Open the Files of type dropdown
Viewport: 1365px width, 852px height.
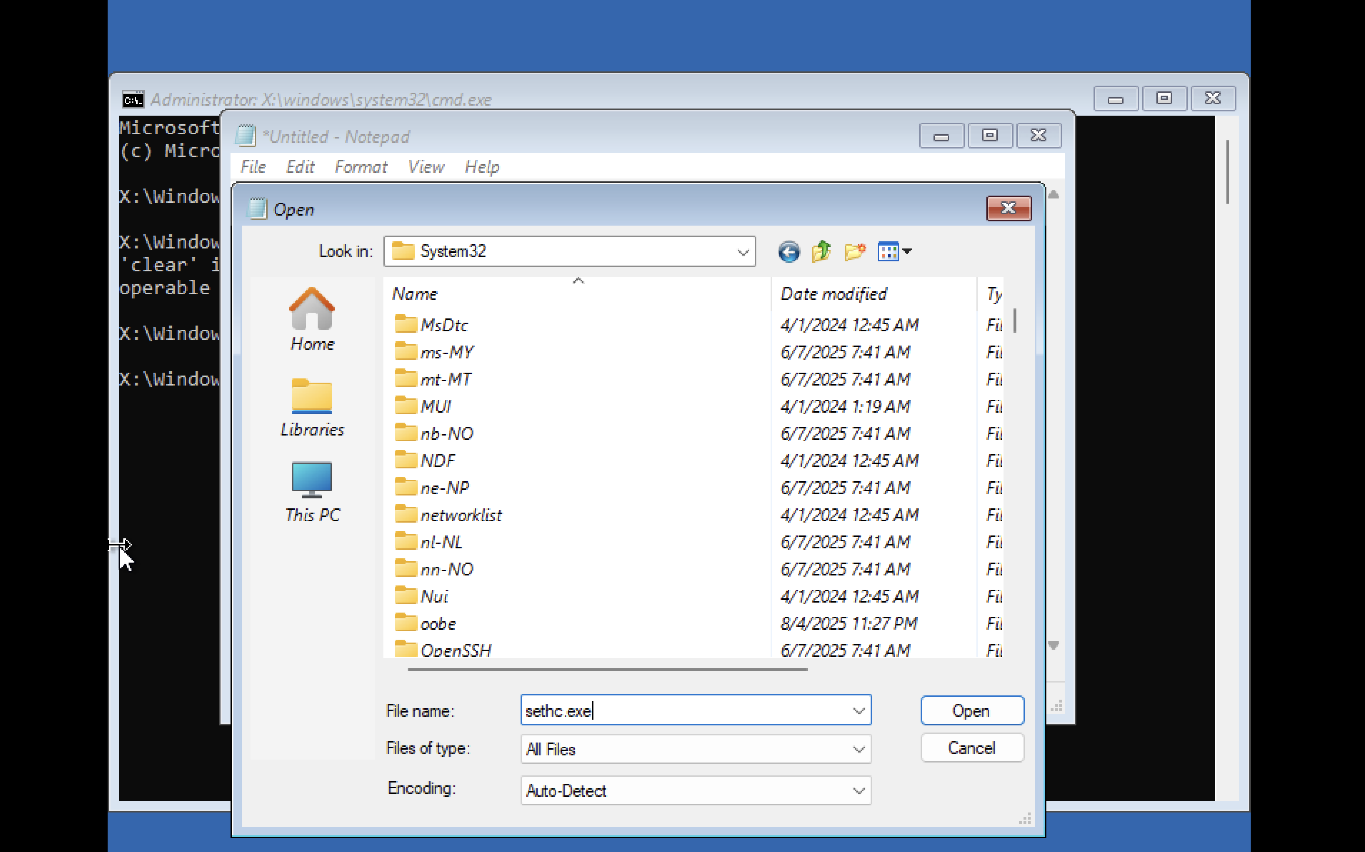pyautogui.click(x=858, y=749)
